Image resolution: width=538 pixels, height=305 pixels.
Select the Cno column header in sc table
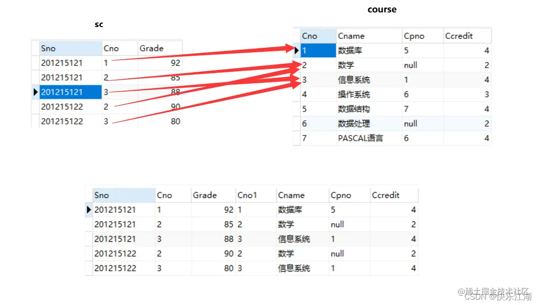[x=120, y=48]
